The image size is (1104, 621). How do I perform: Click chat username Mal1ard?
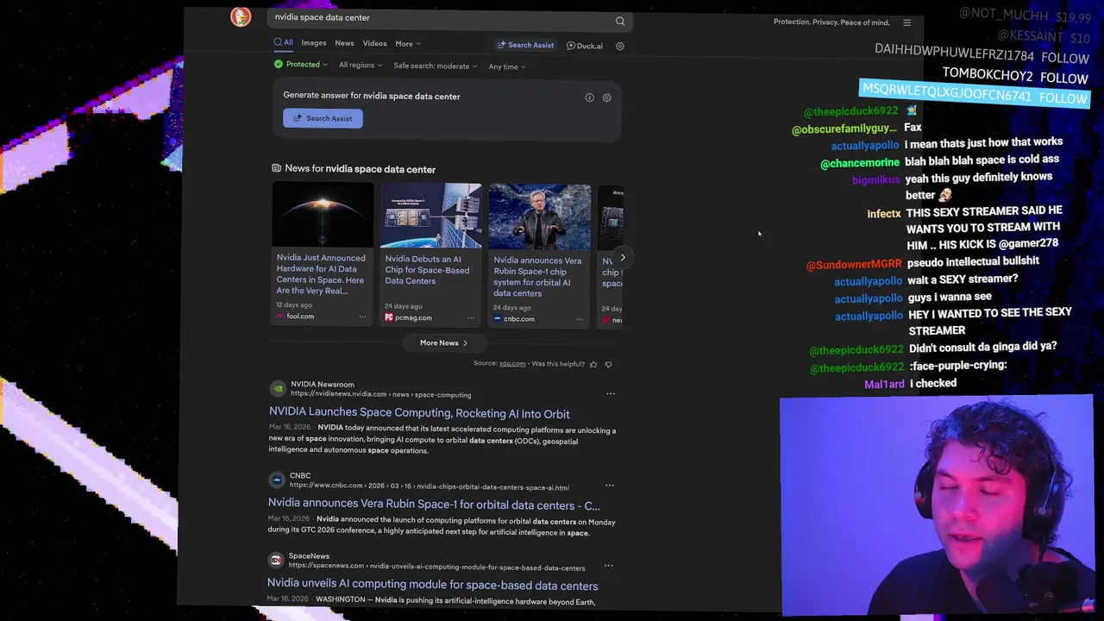click(x=884, y=385)
